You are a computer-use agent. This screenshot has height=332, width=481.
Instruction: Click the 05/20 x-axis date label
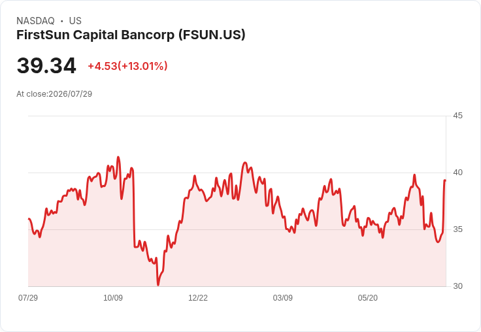tap(367, 297)
